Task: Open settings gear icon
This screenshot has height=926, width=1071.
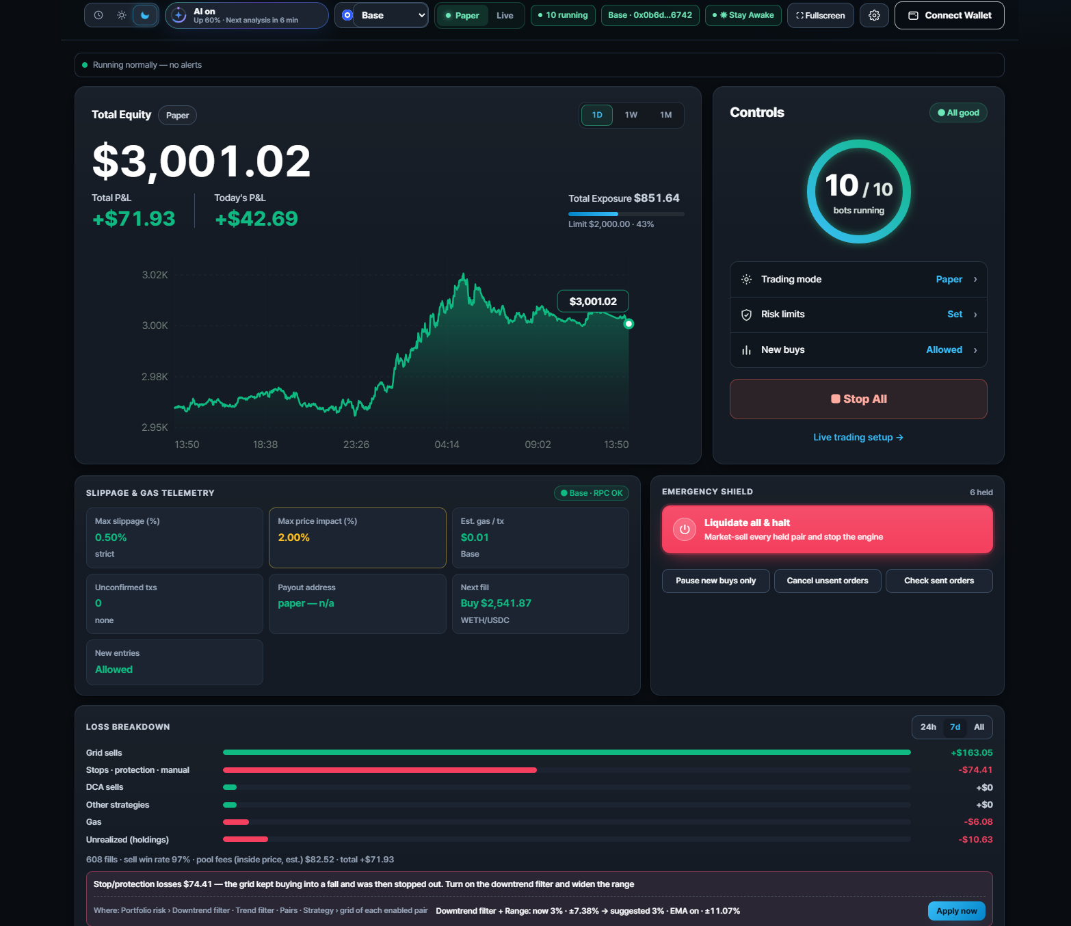Action: (874, 15)
